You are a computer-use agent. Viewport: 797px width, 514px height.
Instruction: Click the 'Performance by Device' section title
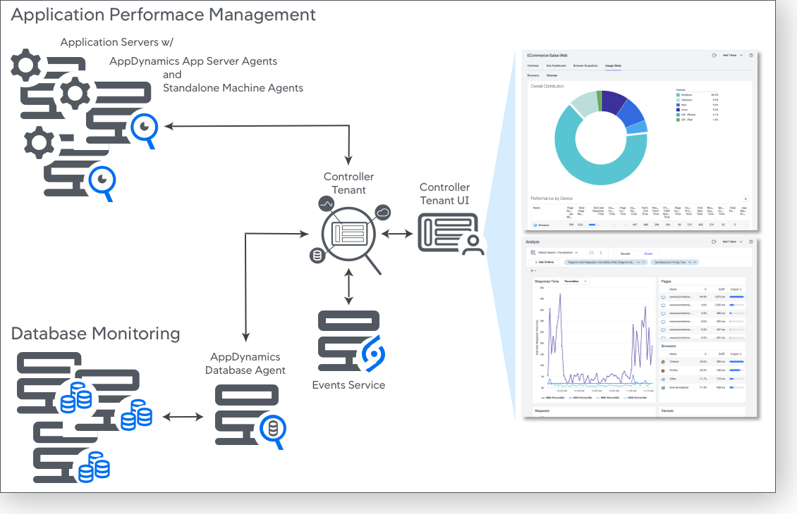tap(552, 199)
